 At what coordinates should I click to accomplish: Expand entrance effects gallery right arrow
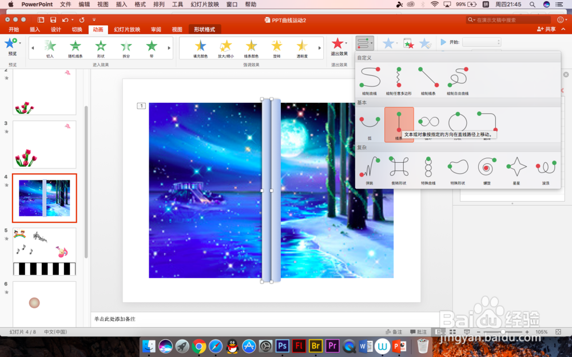[x=169, y=48]
